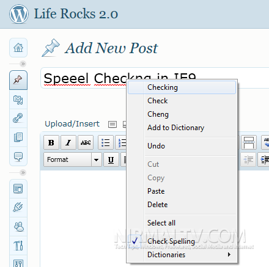
Task: Open the Pages sidebar icon
Action: coord(18,137)
